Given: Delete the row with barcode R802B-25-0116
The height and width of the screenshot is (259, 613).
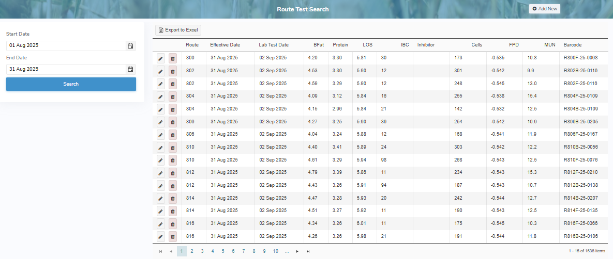Looking at the screenshot, I should tap(173, 71).
